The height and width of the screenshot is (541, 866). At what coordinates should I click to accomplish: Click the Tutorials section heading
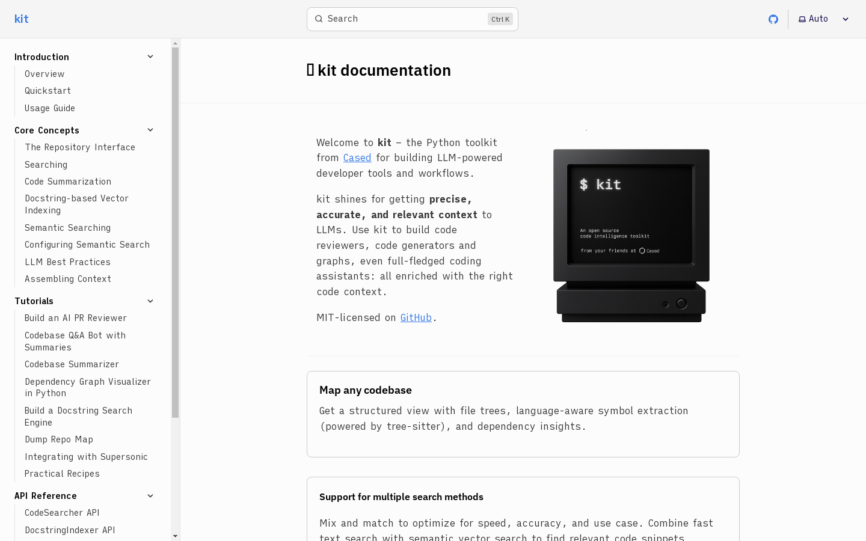coord(34,301)
